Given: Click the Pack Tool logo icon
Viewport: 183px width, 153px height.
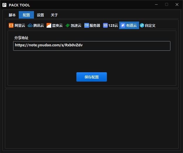Looking at the screenshot, I should (x=4, y=5).
